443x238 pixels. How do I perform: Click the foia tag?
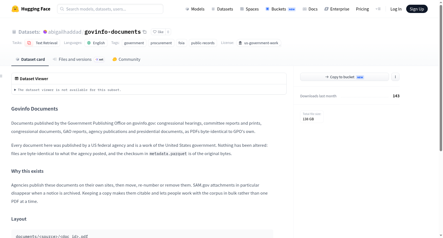pyautogui.click(x=181, y=43)
